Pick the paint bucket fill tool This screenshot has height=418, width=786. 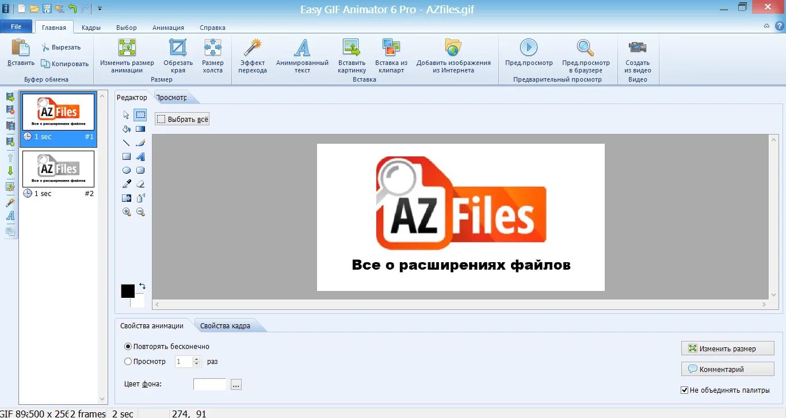click(127, 129)
